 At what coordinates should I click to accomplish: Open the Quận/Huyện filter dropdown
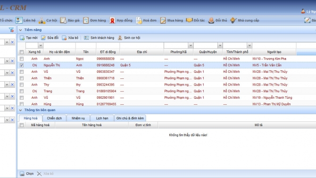click(220, 45)
